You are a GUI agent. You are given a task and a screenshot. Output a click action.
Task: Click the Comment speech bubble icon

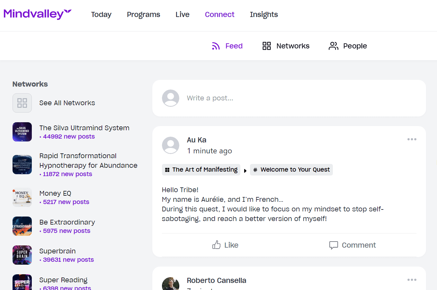334,245
